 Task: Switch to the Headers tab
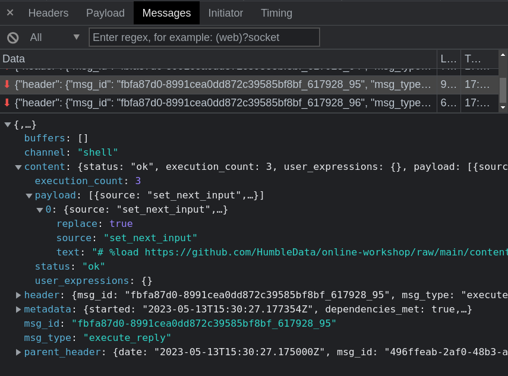(x=48, y=12)
